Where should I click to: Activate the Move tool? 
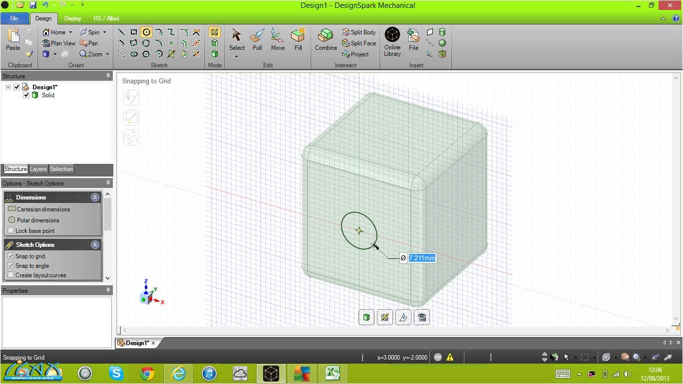[x=278, y=40]
